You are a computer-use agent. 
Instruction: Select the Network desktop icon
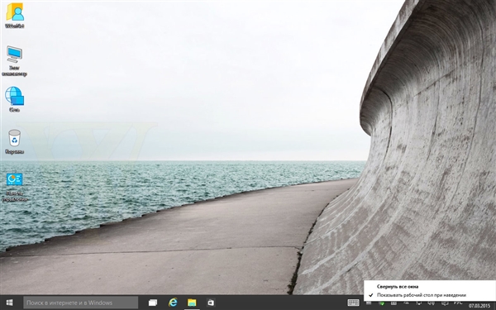14,99
